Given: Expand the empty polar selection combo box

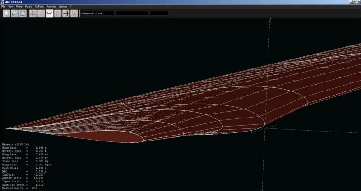Looking at the screenshot, I should coord(131,14).
